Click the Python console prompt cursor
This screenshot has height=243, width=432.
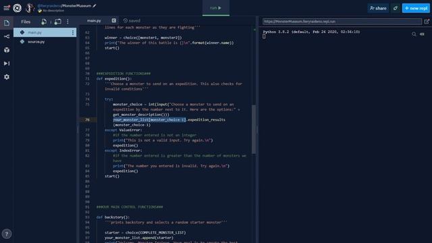264,36
